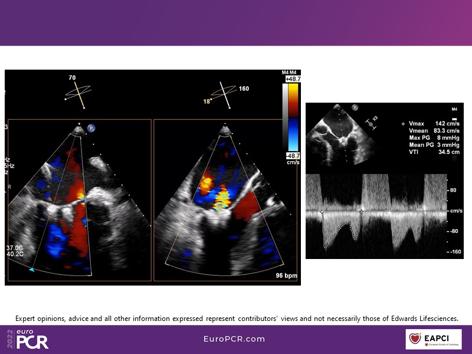The height and width of the screenshot is (354, 472).
Task: Click the 96 bpm heart rate readout
Action: point(284,276)
